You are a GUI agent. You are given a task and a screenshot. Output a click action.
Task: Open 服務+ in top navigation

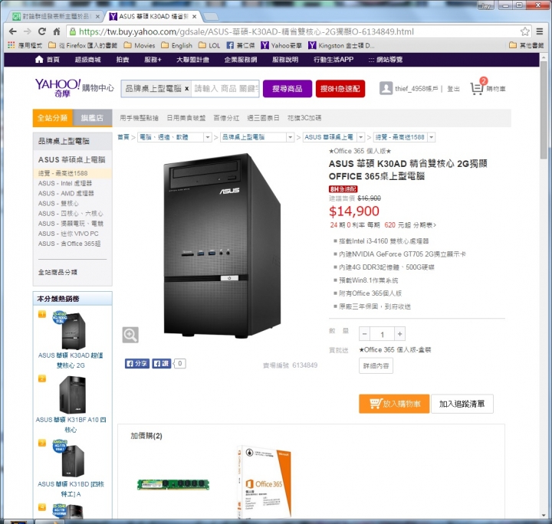pyautogui.click(x=153, y=60)
